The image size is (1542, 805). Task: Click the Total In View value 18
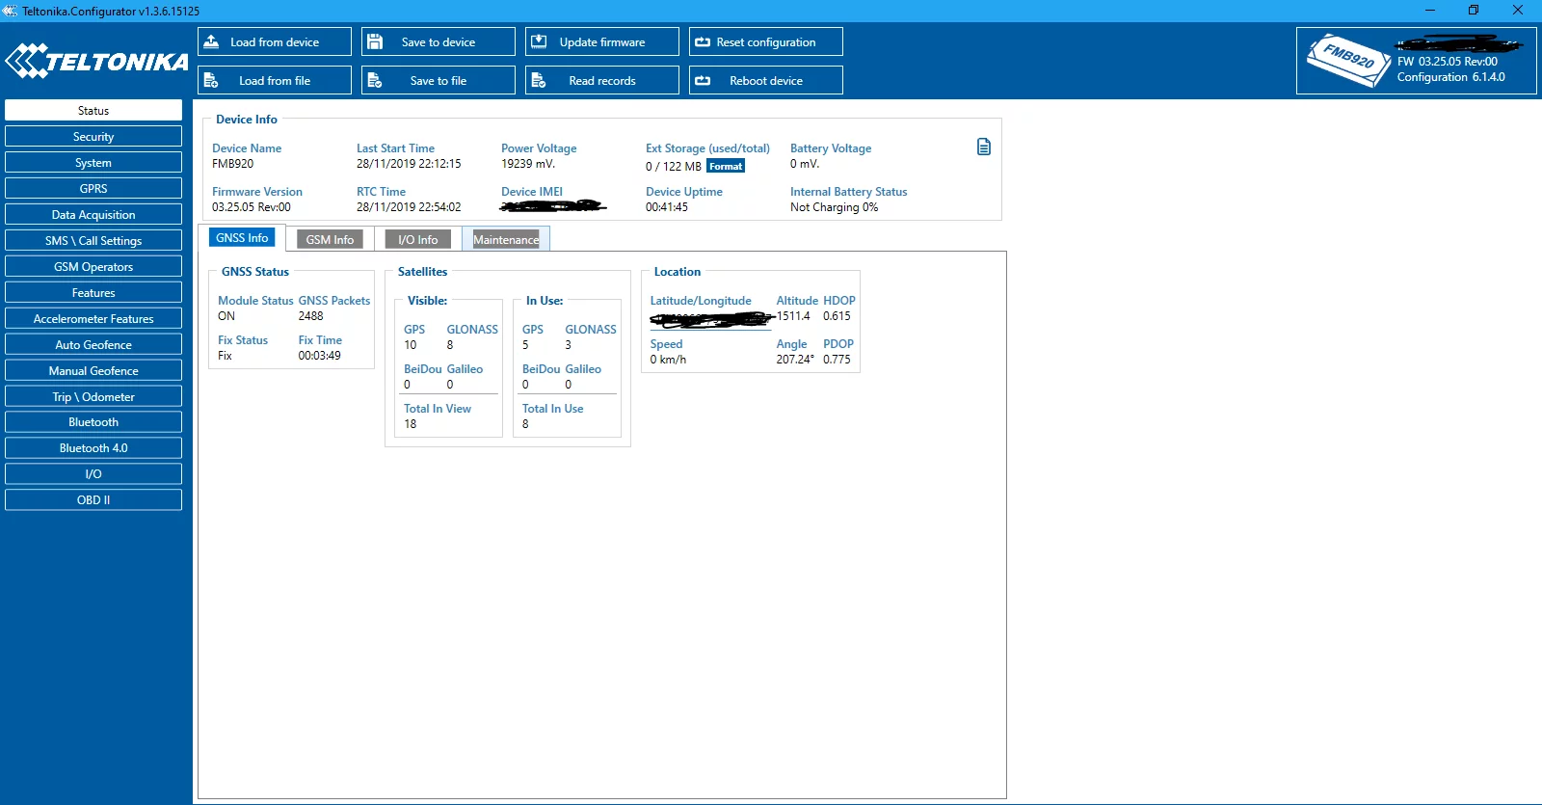pos(411,424)
